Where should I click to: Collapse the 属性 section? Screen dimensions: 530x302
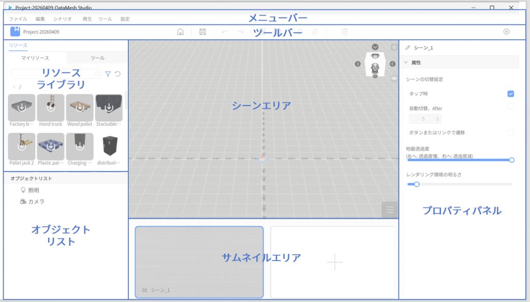click(x=406, y=62)
